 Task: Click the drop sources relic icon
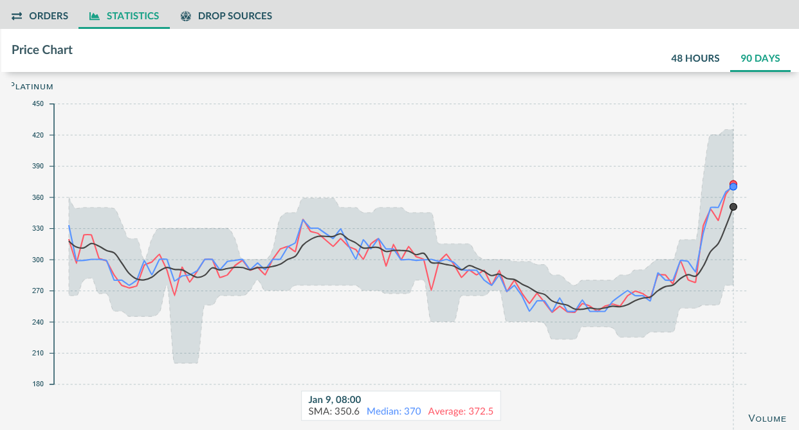click(x=186, y=16)
